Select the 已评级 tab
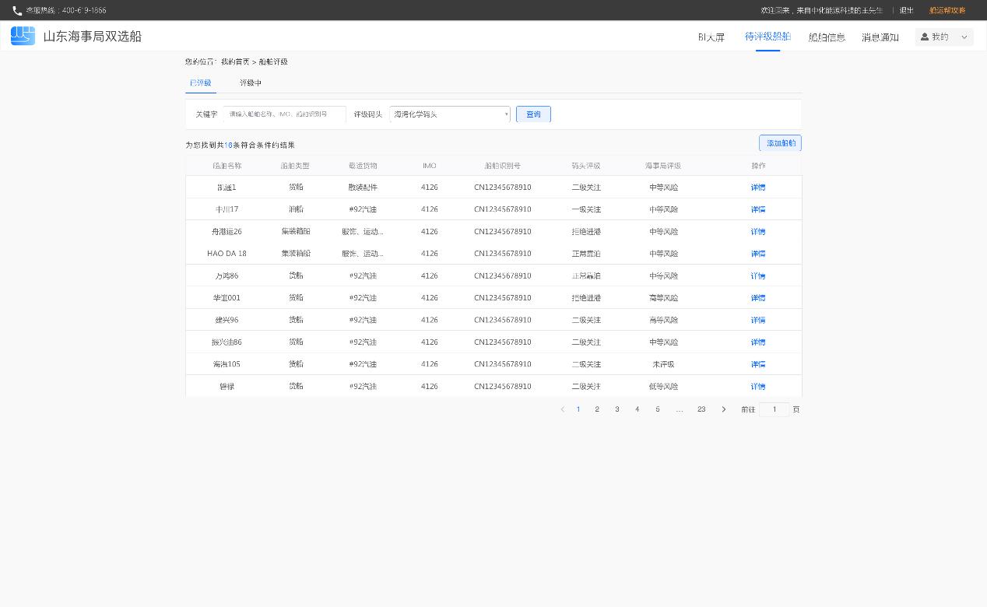 pos(200,83)
